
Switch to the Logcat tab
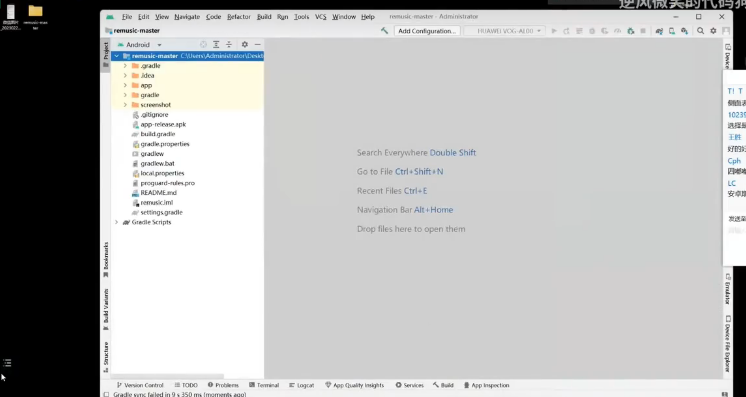point(301,385)
